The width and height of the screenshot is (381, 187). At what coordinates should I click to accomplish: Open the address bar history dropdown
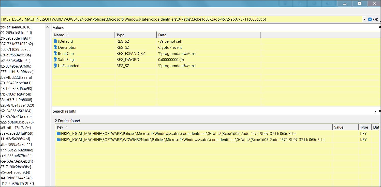(x=364, y=19)
